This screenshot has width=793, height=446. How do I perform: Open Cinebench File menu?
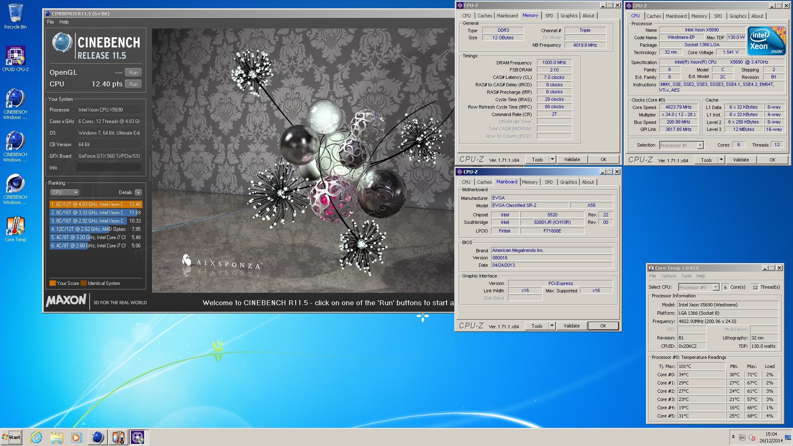click(50, 22)
